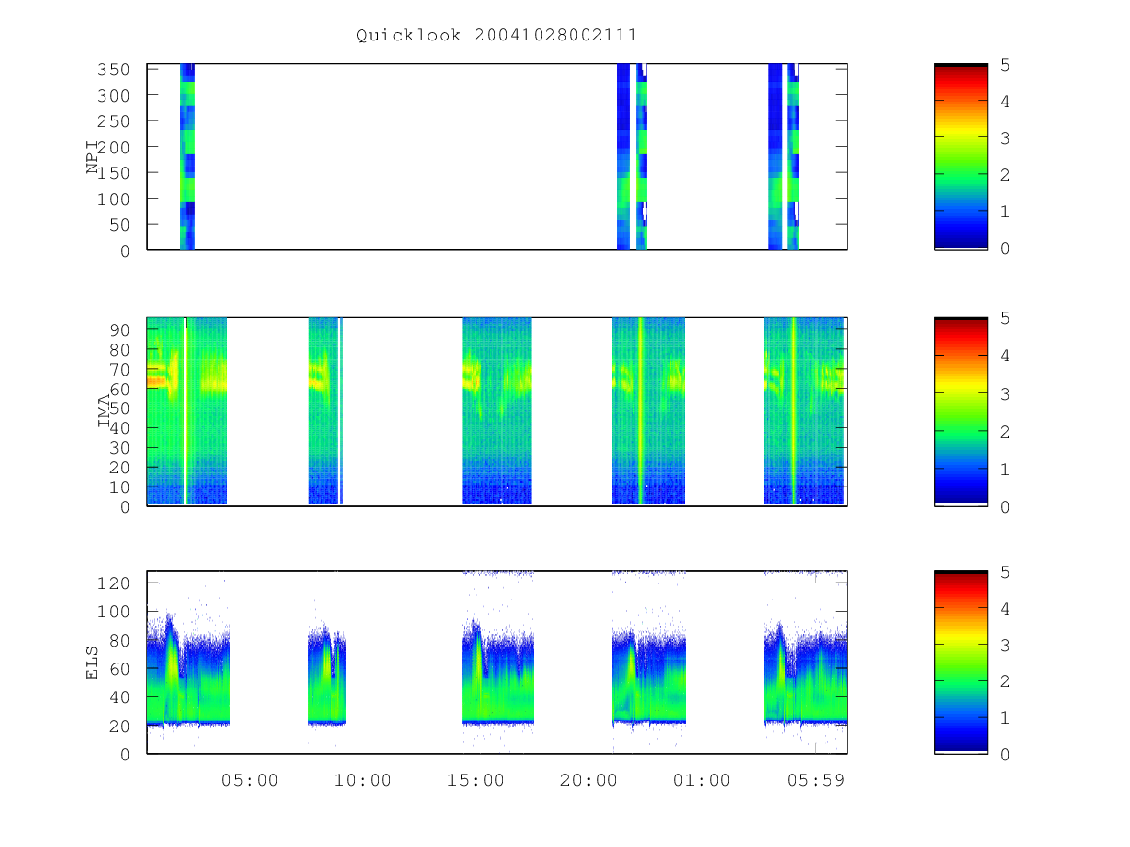Click the 40 tick on ELS axis
The width and height of the screenshot is (1130, 847).
[120, 697]
